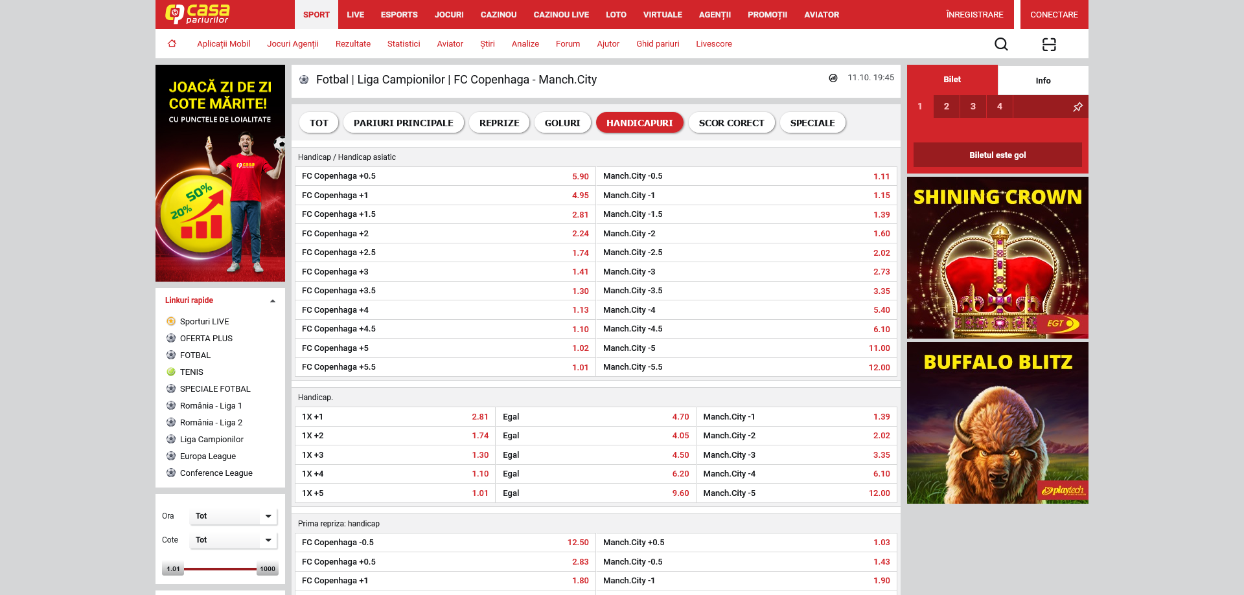The height and width of the screenshot is (595, 1244).
Task: Bet on first half FC Copenhaga -0.5 at 12.50
Action: tap(445, 543)
